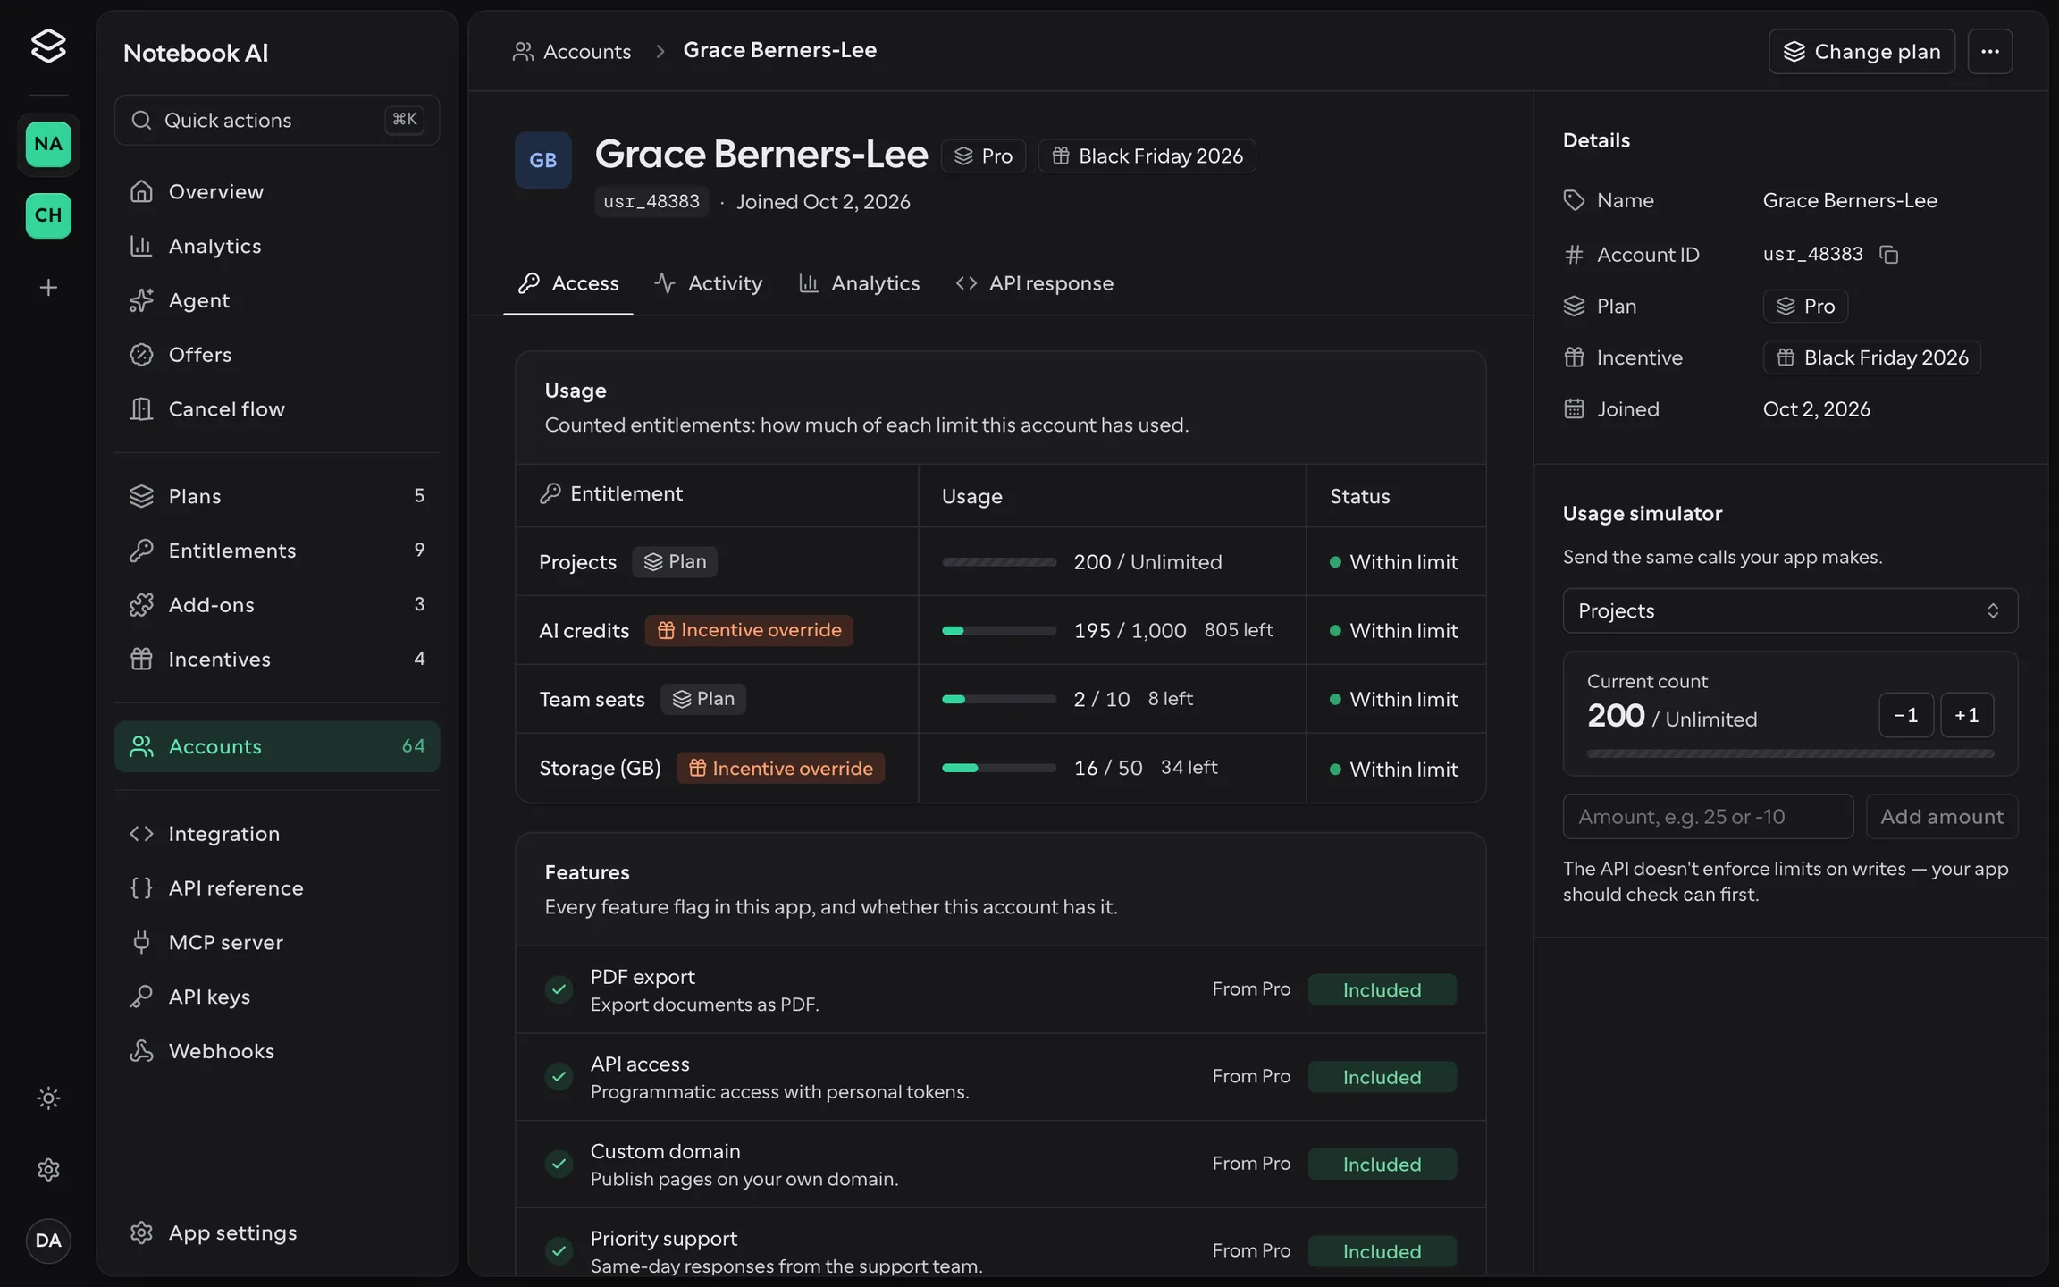The image size is (2059, 1287).
Task: Open the API keys page
Action: tap(277, 997)
